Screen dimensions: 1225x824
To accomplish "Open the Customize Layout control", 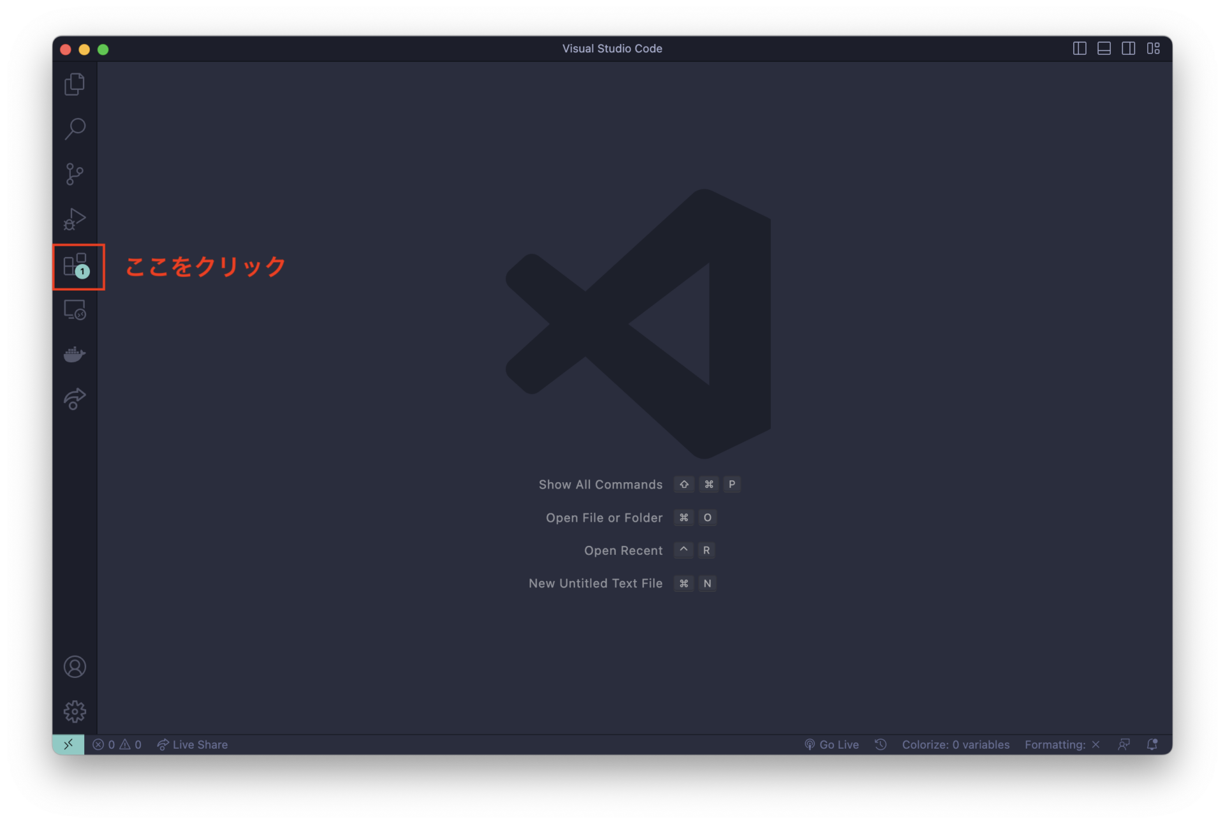I will pos(1153,48).
